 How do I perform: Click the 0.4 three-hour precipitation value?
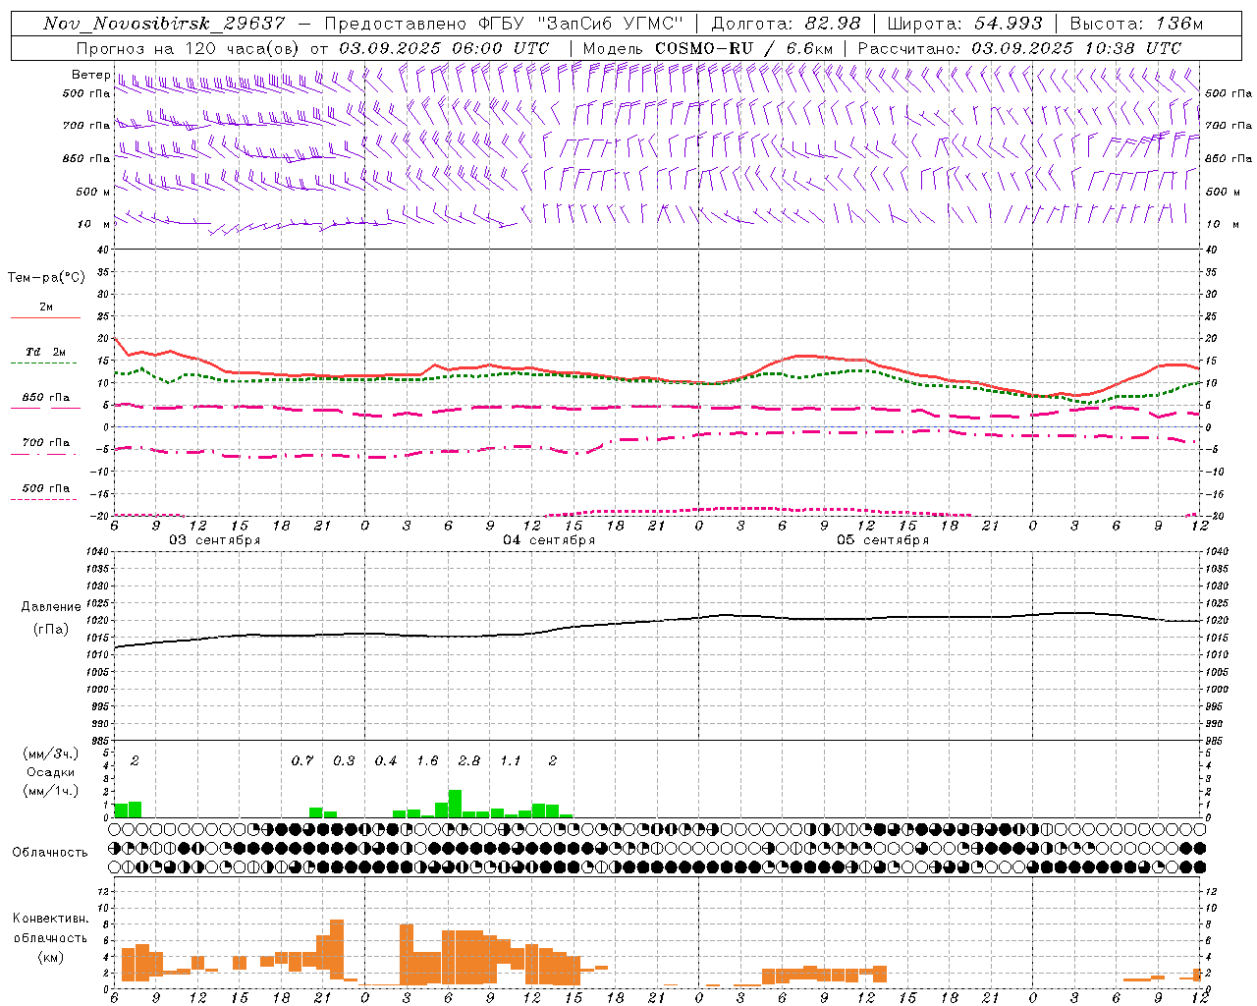point(386,761)
